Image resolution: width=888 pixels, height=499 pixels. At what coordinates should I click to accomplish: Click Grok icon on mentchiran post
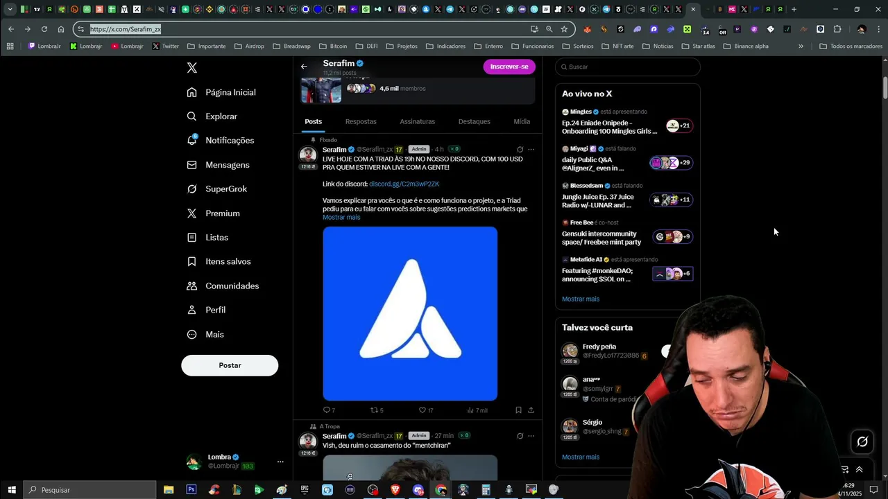tap(520, 436)
